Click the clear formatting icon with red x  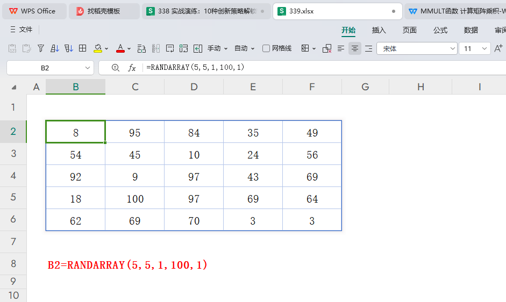327,48
